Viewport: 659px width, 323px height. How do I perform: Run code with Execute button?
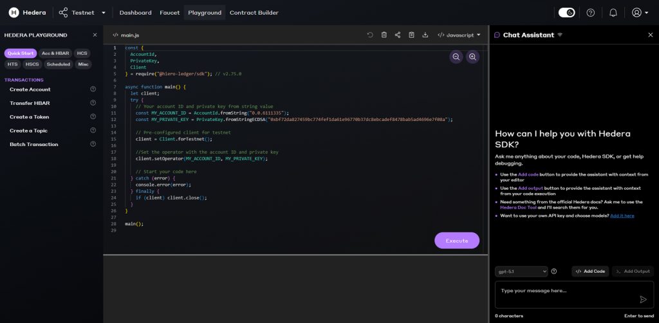pyautogui.click(x=457, y=241)
